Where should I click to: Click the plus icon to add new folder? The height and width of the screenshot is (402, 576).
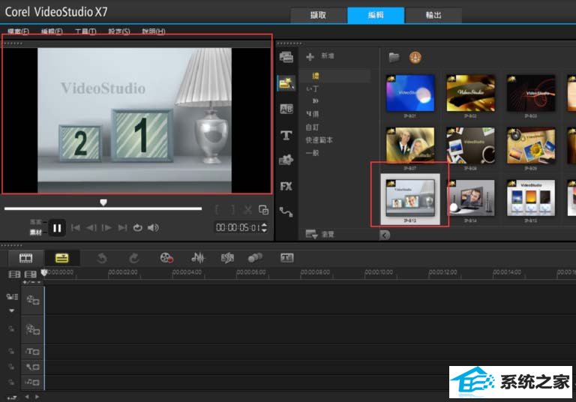click(310, 56)
